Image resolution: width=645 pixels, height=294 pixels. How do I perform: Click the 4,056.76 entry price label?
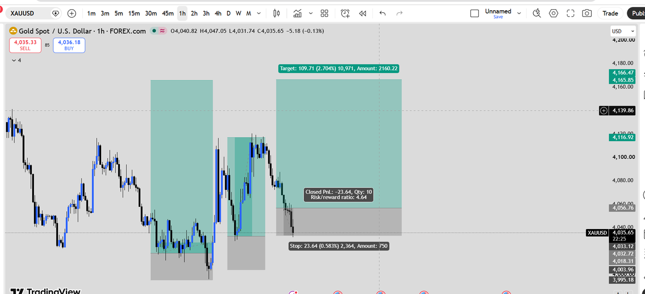point(623,208)
